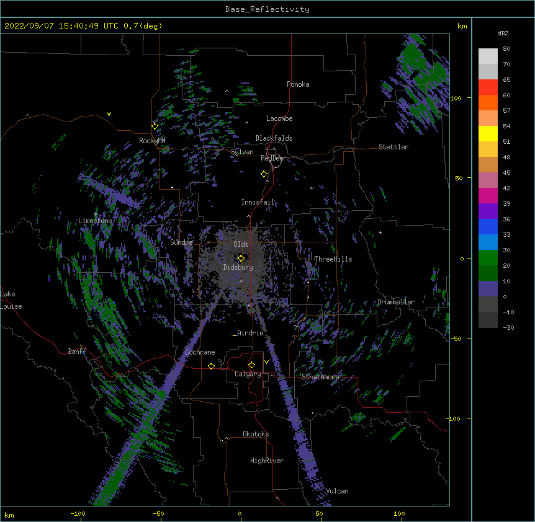The image size is (535, 522).
Task: Click the Okotoks town label
Action: (256, 434)
